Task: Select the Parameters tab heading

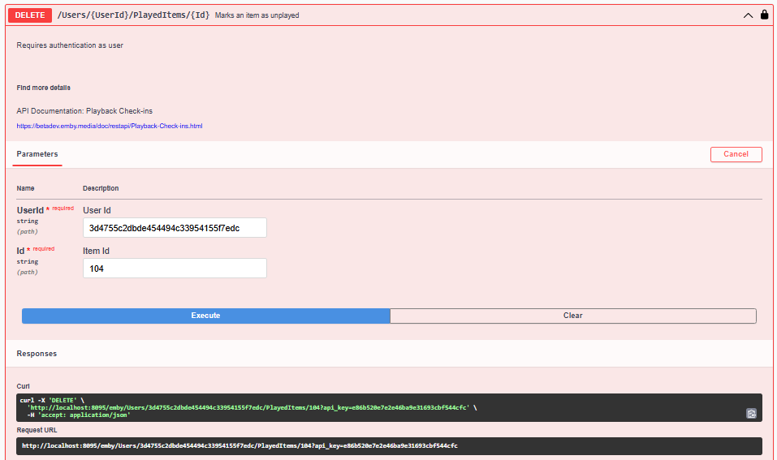Action: (37, 154)
